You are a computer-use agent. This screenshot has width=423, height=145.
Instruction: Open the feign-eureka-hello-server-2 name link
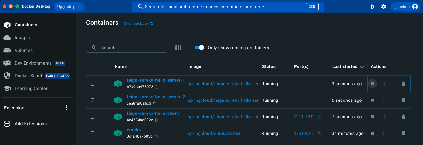pos(156,97)
